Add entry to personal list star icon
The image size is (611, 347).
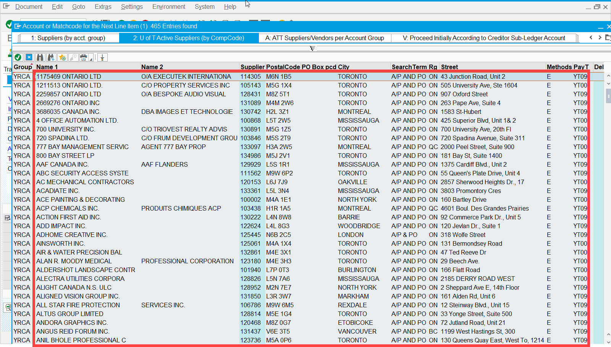[x=62, y=57]
